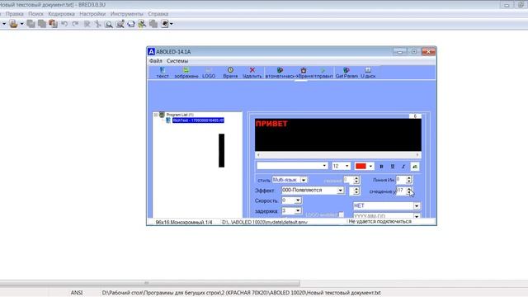Click the spinner arrows beside Эффект dropdown

[356, 191]
